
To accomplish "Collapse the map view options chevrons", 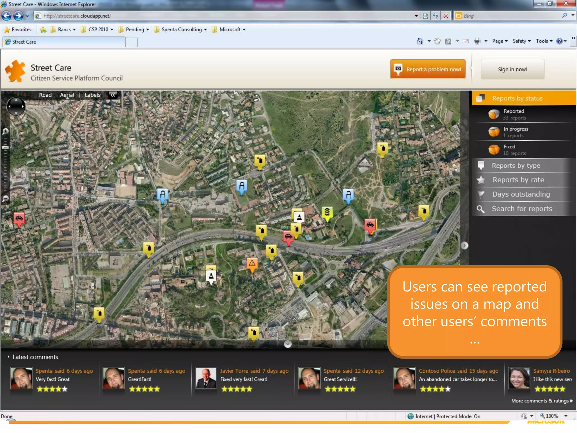I will coord(113,95).
